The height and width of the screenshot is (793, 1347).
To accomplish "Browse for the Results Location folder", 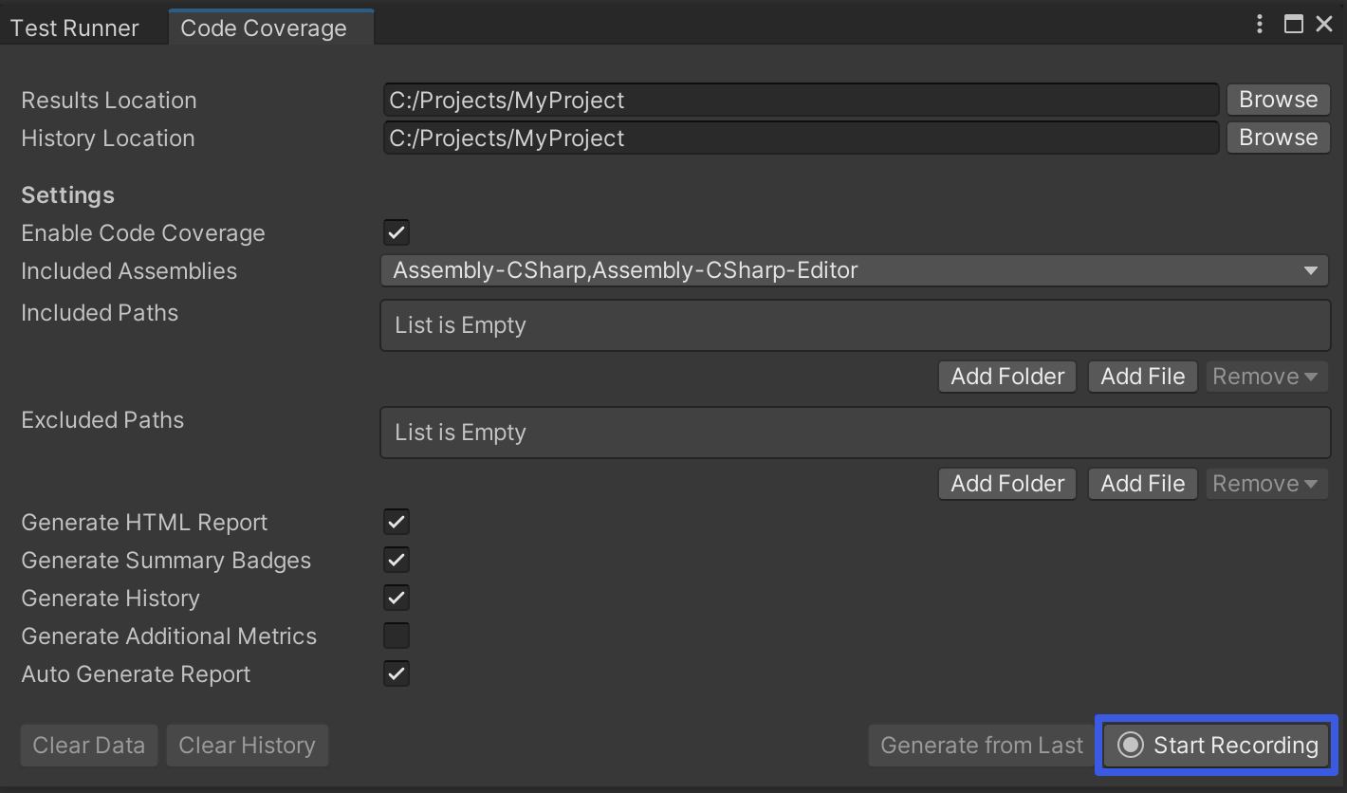I will pyautogui.click(x=1278, y=100).
